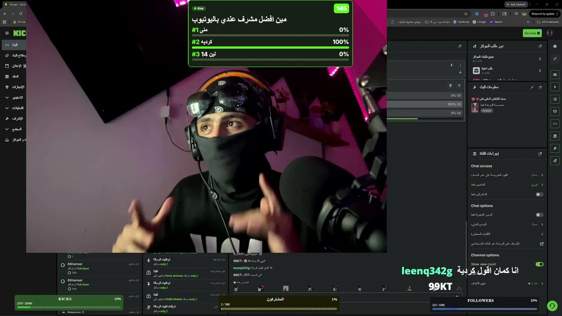Toggle emotes-only switch under Chat options
This screenshot has height=316, width=562.
(540, 215)
